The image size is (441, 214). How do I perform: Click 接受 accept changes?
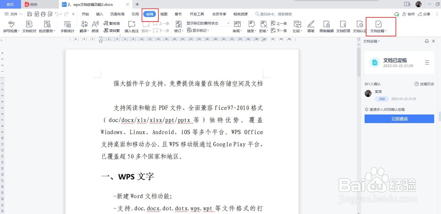coord(252,27)
